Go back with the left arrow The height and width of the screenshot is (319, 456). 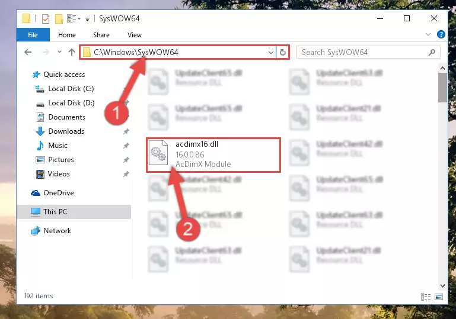pos(28,52)
